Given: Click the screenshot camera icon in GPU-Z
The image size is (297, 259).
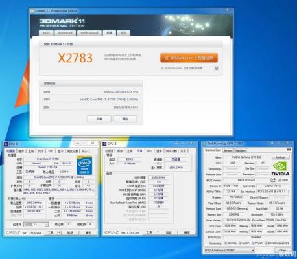Looking at the screenshot, I should [289, 150].
